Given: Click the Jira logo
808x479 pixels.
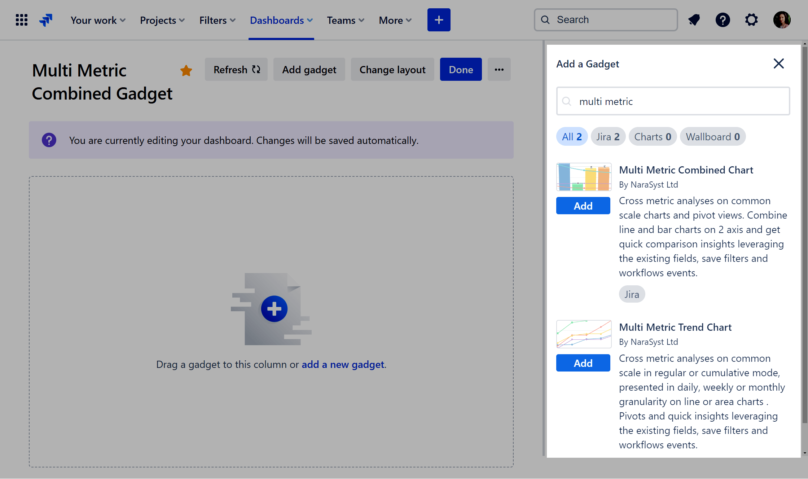Looking at the screenshot, I should point(46,20).
